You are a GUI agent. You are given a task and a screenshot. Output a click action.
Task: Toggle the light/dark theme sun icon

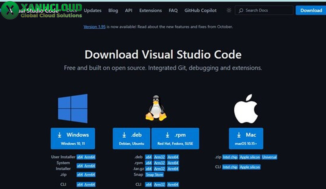click(229, 11)
